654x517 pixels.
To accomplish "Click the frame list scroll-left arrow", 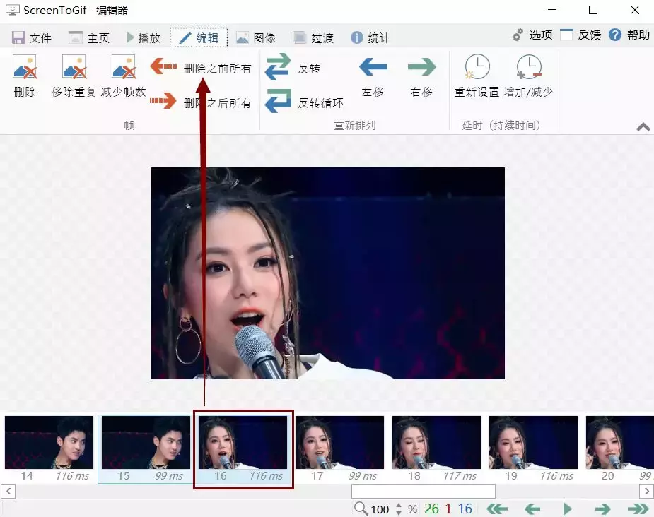I will [8, 491].
